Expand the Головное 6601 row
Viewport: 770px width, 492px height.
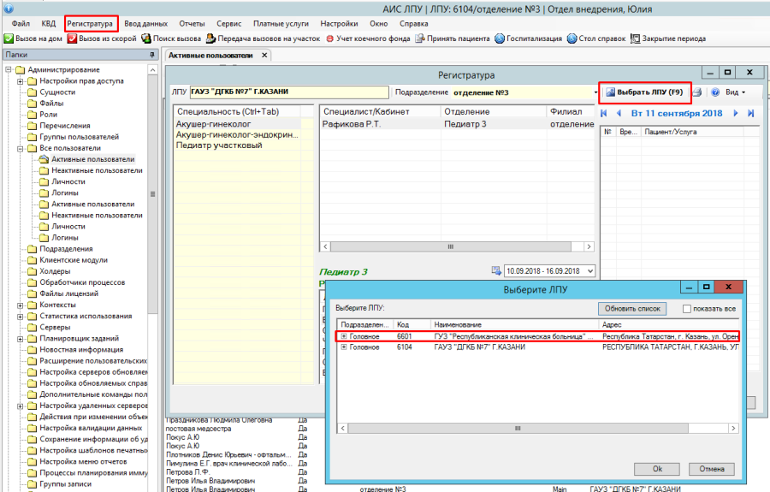tap(344, 336)
